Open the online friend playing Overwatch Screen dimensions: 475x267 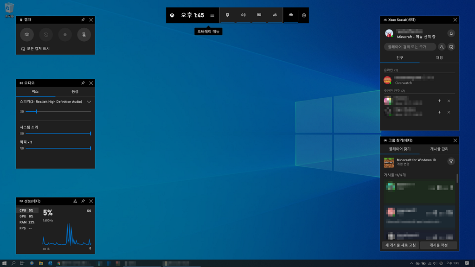pos(419,80)
